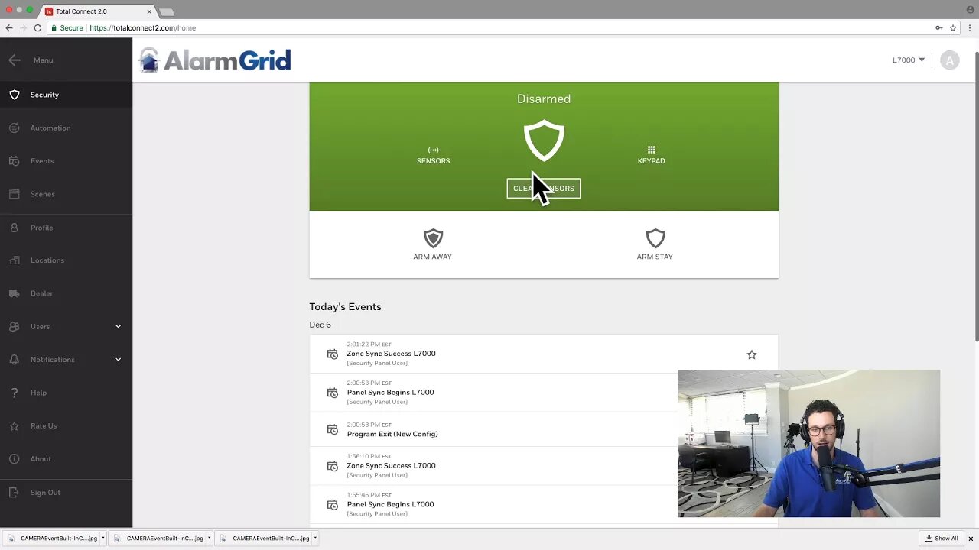Close the Total Connect 2.0 tab
979x550 pixels.
click(x=149, y=11)
